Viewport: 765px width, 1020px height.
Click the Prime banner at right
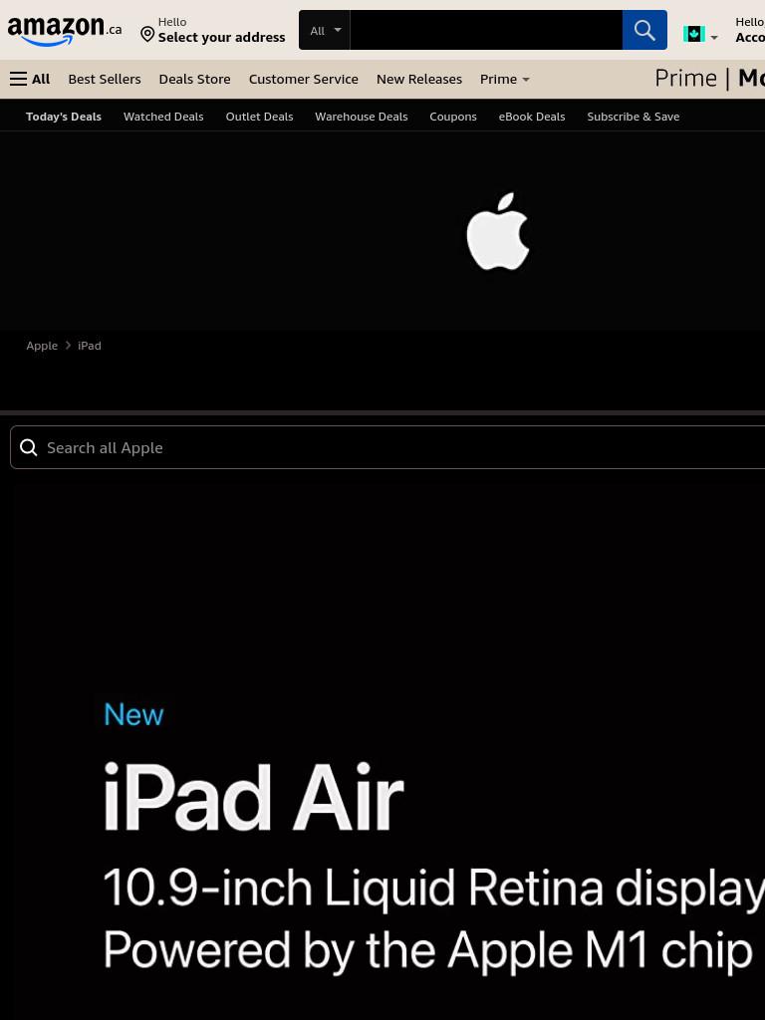click(709, 78)
